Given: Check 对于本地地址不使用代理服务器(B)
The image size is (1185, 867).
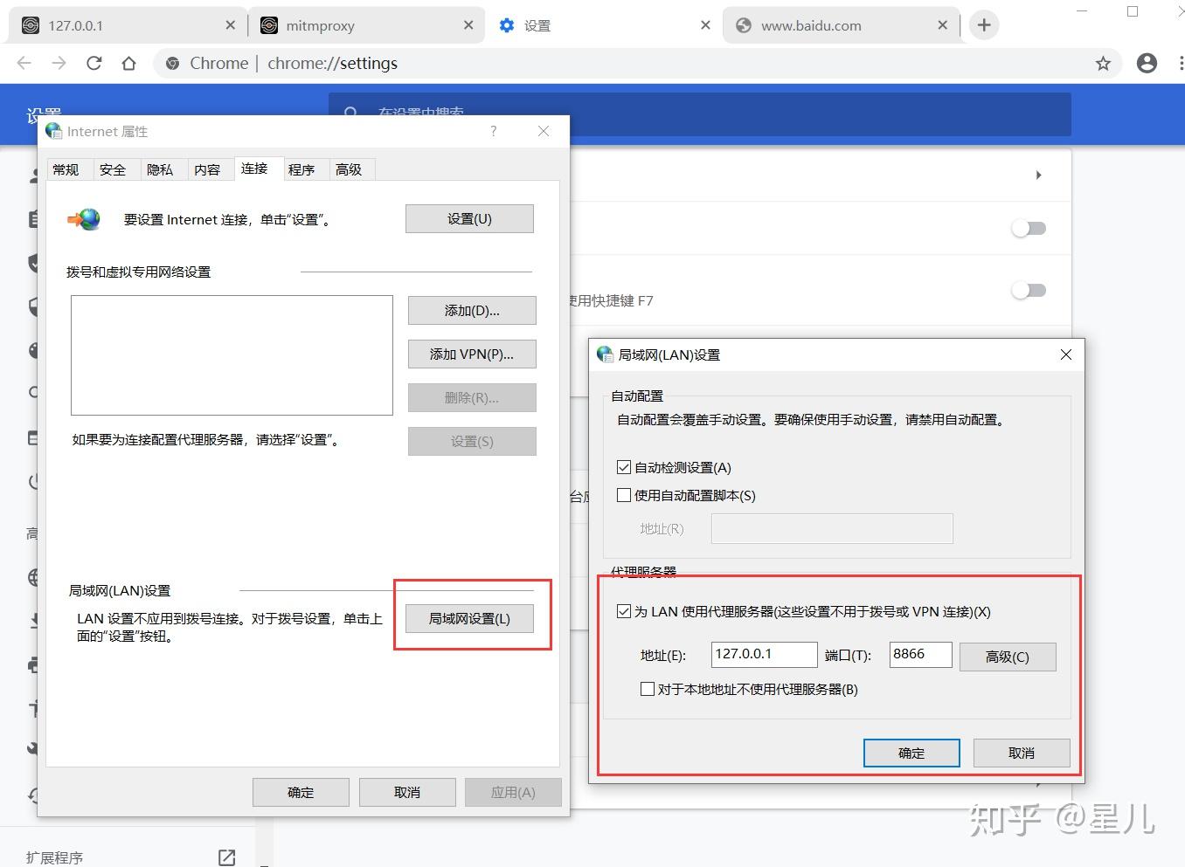Looking at the screenshot, I should point(647,689).
